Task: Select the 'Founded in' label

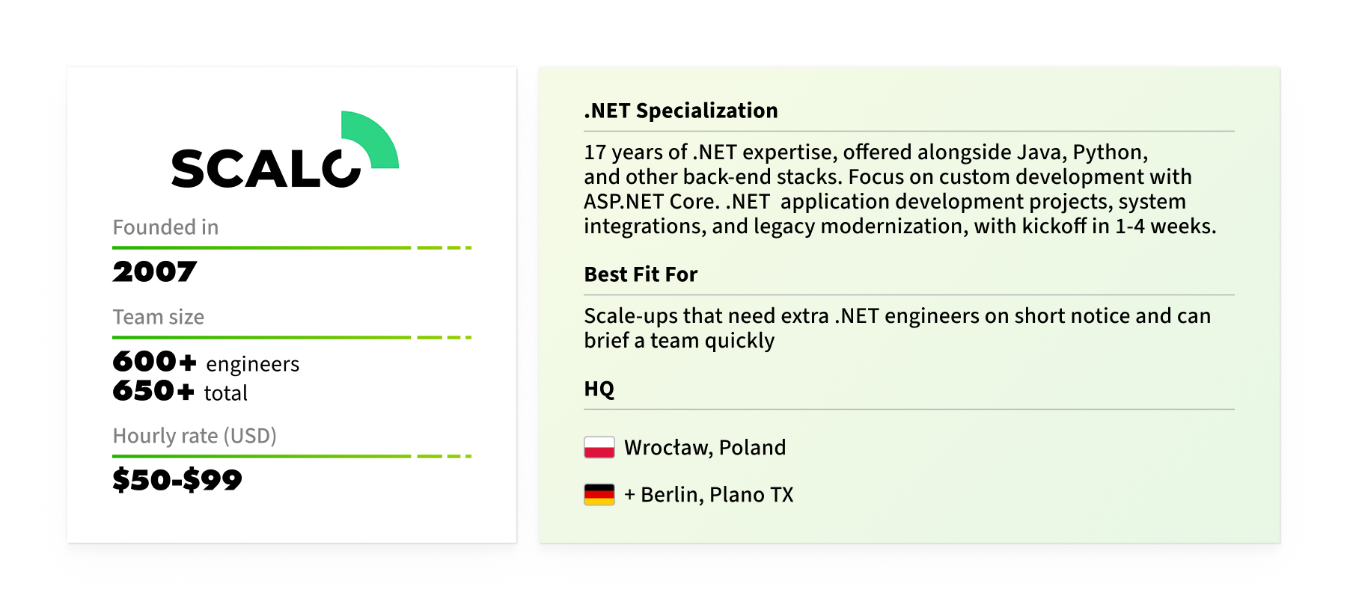Action: [x=165, y=227]
